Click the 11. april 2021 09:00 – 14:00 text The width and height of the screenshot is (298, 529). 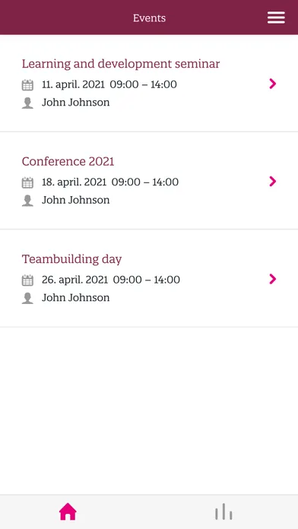click(x=109, y=84)
